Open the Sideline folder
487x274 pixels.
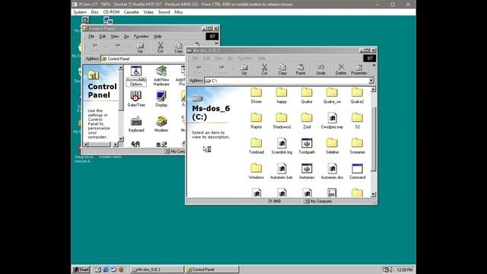coord(332,145)
